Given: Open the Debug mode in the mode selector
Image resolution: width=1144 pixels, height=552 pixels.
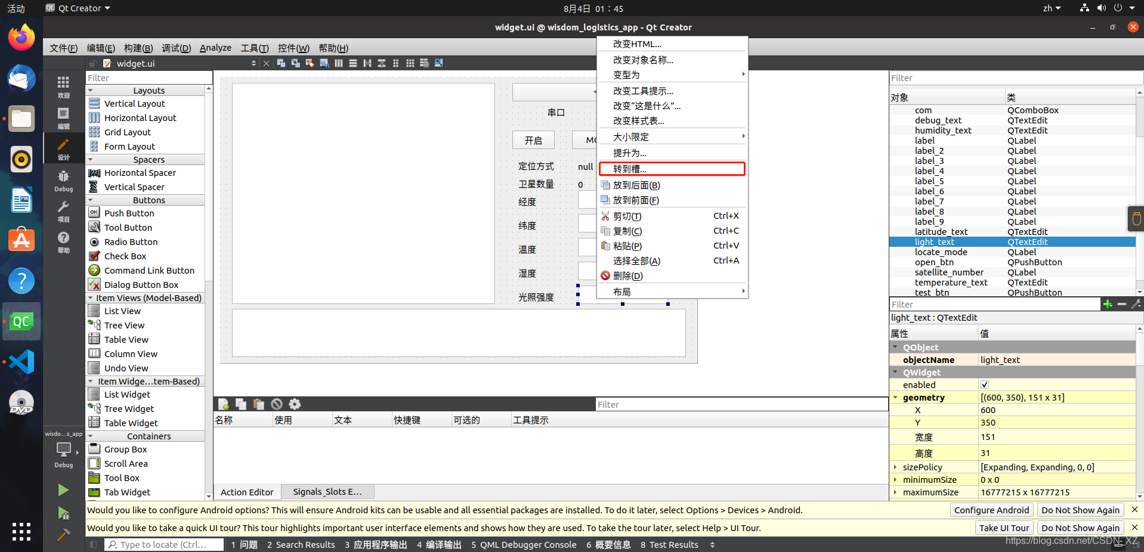Looking at the screenshot, I should 63,181.
